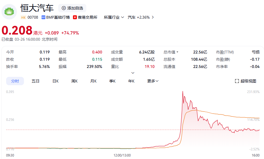Click the BMP blue badge icon
The height and width of the screenshot is (159, 264).
43,17
